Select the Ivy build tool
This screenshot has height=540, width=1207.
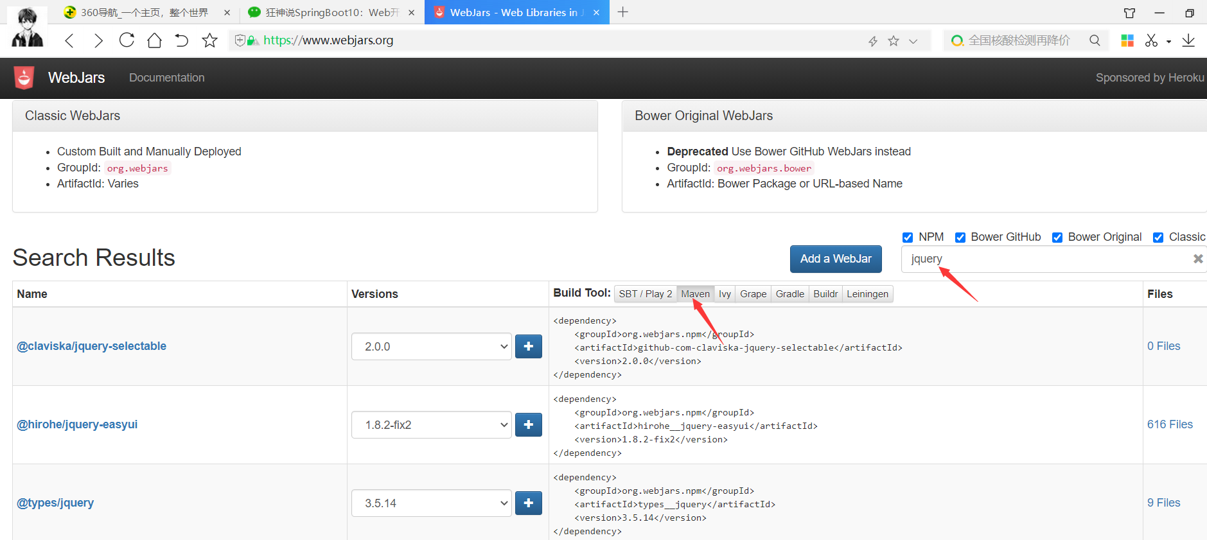725,294
